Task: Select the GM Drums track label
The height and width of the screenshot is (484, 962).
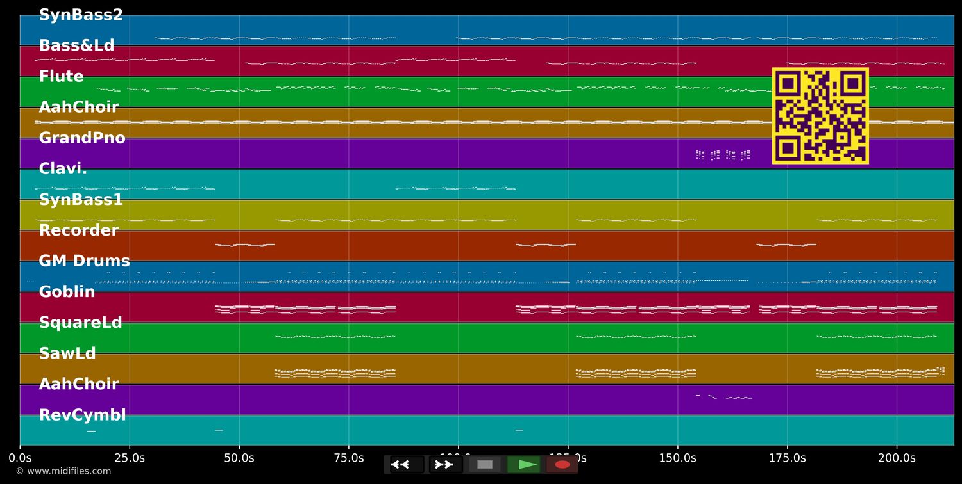Action: pos(85,261)
